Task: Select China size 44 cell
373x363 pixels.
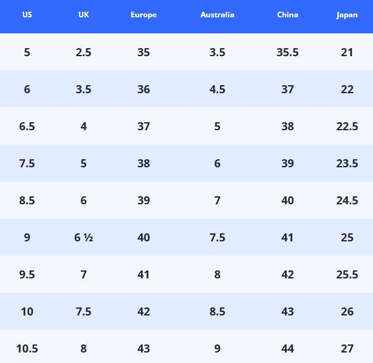Action: pyautogui.click(x=287, y=349)
